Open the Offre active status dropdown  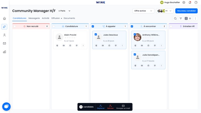tap(143, 11)
